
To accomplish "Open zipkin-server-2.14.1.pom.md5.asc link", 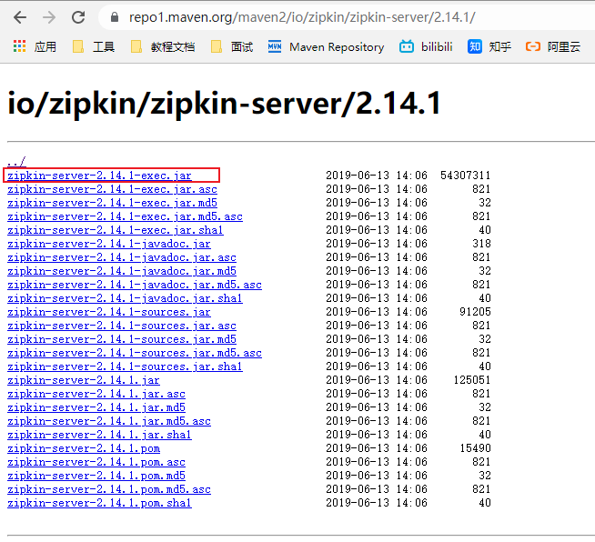I will 109,489.
